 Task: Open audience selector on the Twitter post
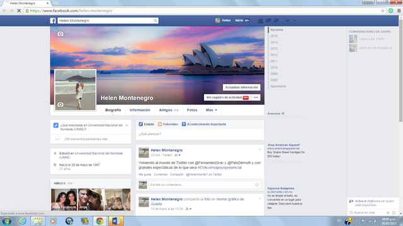[x=178, y=155]
